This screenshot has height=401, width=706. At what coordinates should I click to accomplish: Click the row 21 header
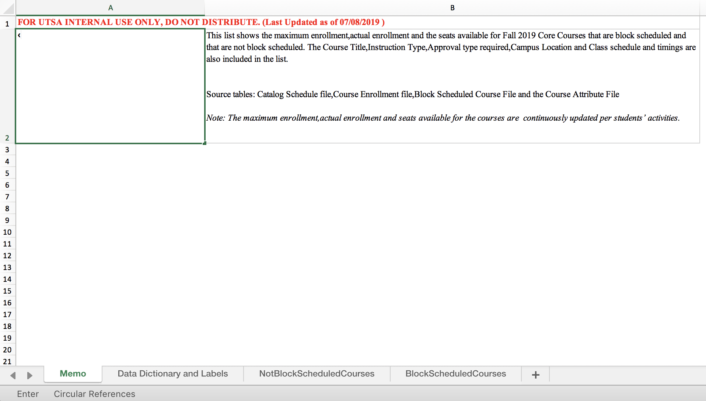pos(7,362)
